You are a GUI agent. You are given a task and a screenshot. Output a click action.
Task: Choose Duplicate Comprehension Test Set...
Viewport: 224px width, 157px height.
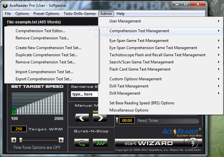pos(52,55)
